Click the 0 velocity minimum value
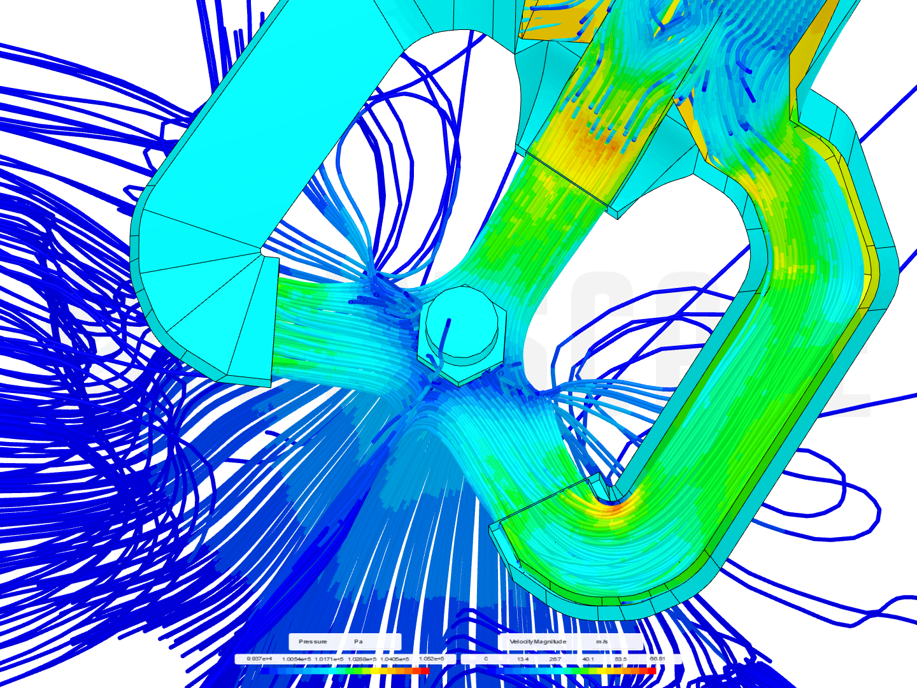Viewport: 917px width, 688px height. pos(486,659)
